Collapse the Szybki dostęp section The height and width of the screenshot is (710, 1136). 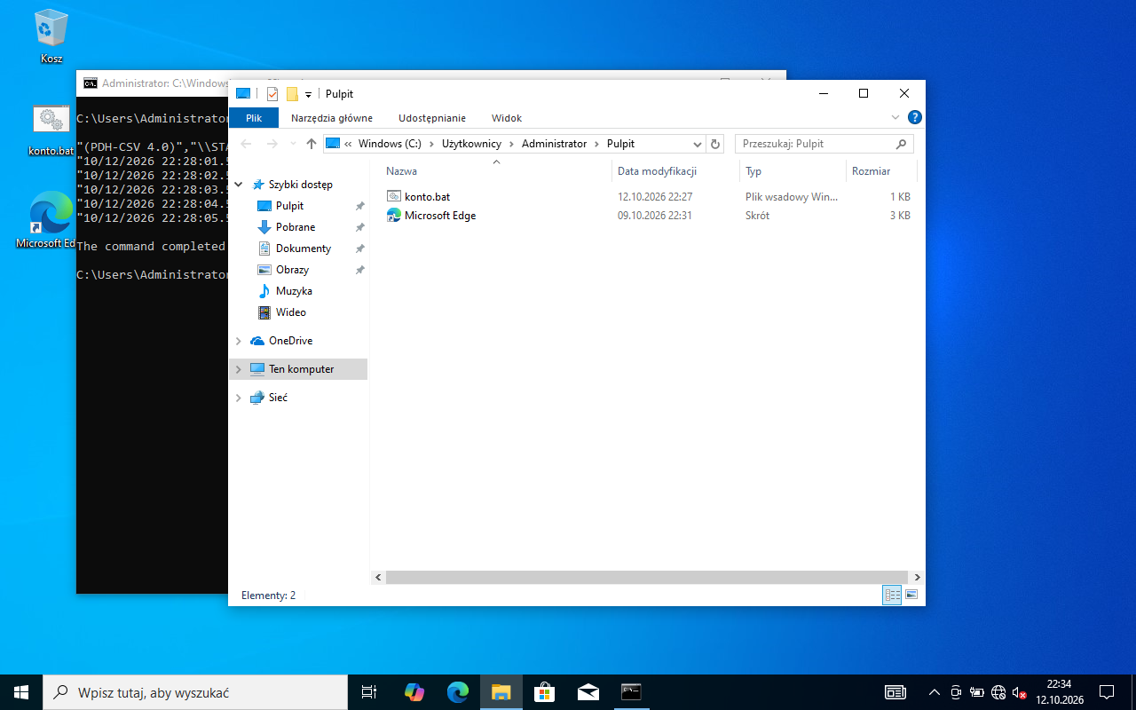click(238, 185)
